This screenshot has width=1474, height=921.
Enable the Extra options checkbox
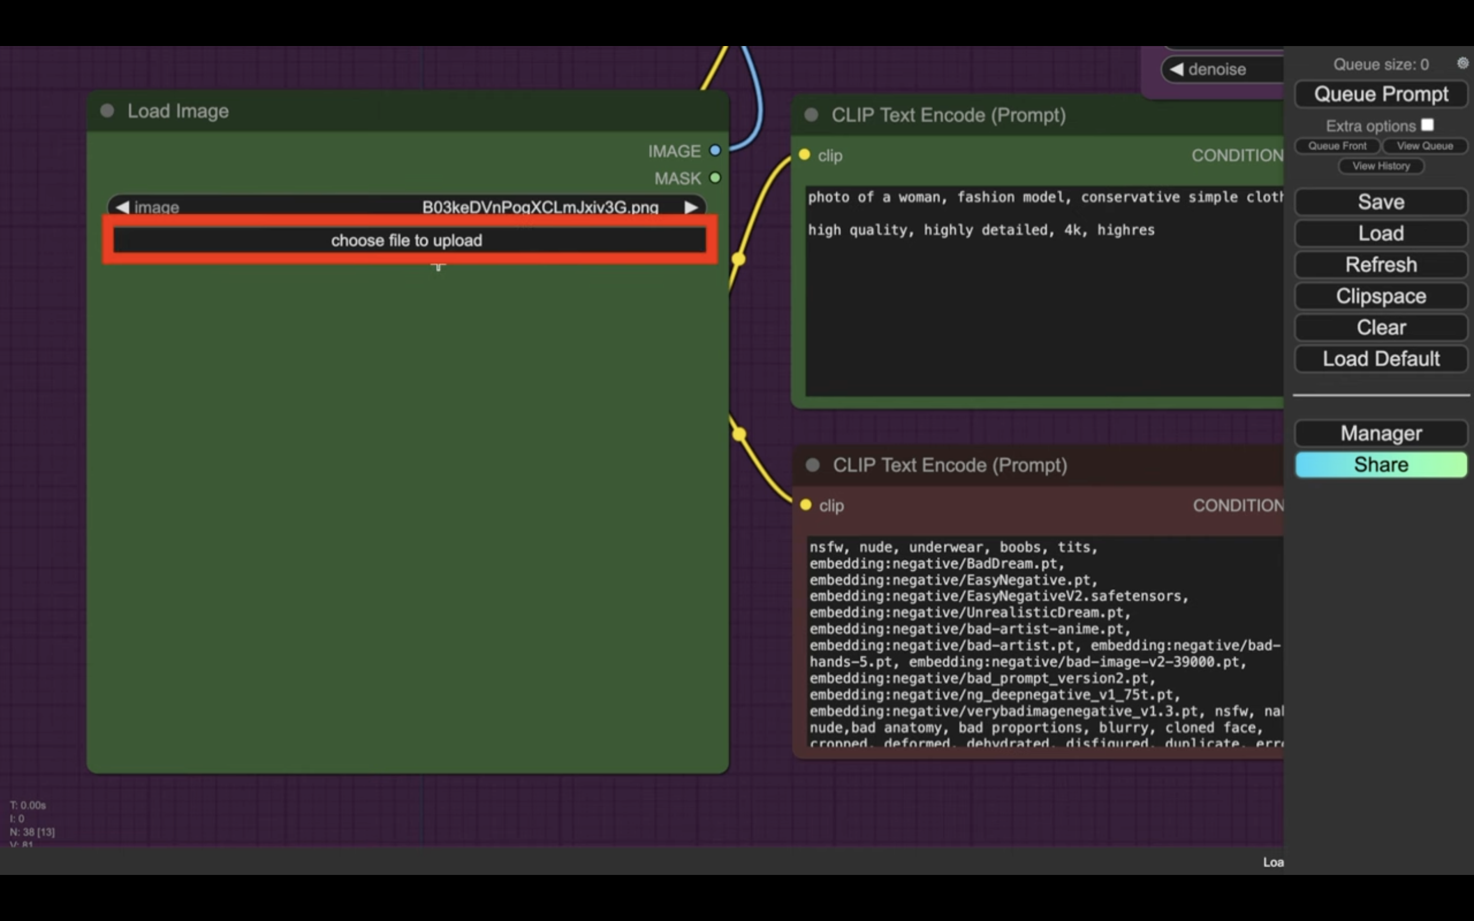[x=1427, y=125]
